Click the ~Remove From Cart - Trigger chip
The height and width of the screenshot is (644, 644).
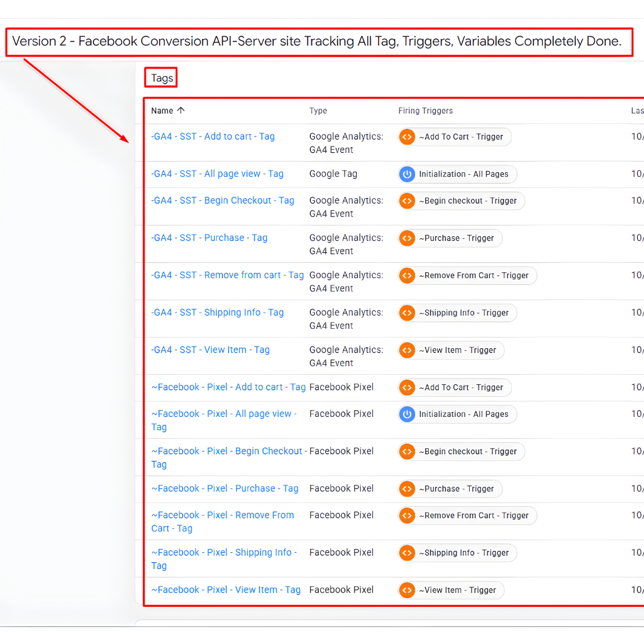pyautogui.click(x=467, y=275)
